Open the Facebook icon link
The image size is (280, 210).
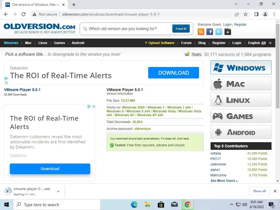[x=210, y=32]
